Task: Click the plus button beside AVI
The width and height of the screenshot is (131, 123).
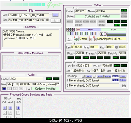Action: (83, 76)
